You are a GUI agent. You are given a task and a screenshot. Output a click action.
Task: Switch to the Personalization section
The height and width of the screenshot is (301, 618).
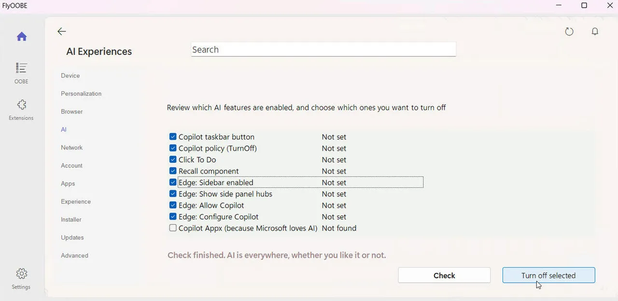81,93
